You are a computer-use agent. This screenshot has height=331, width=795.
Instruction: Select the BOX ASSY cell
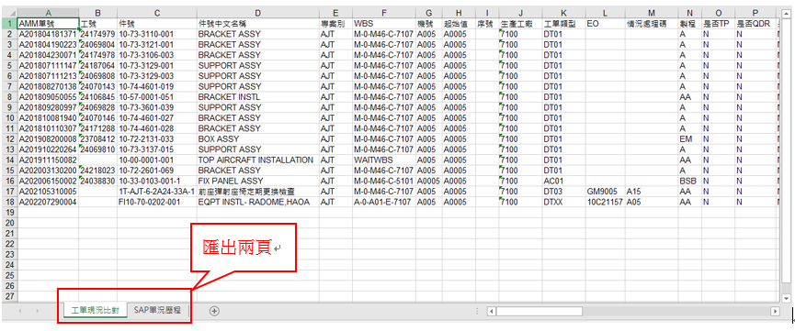pos(258,139)
